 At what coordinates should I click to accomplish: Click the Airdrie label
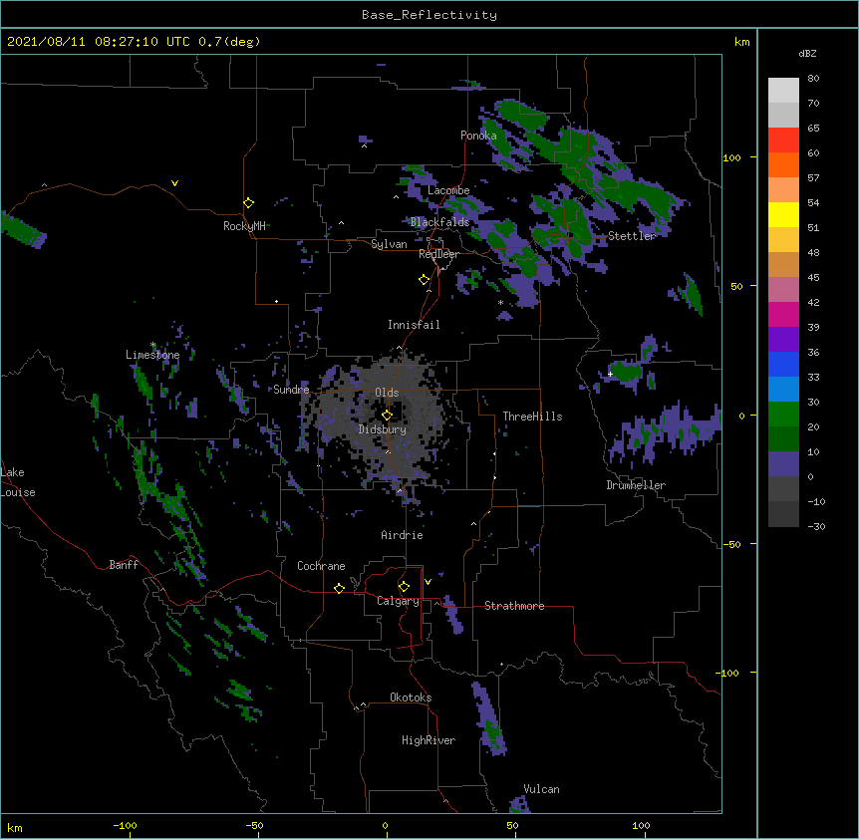pyautogui.click(x=402, y=535)
